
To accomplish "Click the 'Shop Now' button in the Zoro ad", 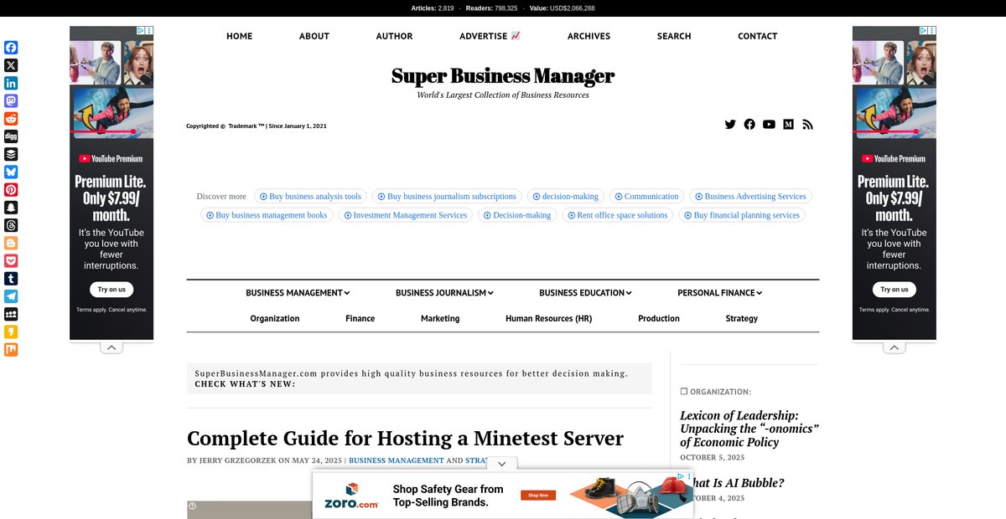I will 538,495.
